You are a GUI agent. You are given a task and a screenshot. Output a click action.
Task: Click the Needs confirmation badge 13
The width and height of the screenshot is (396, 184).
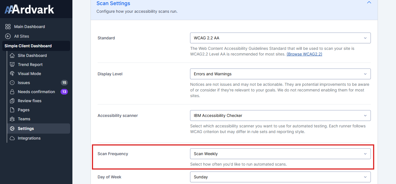pyautogui.click(x=64, y=92)
